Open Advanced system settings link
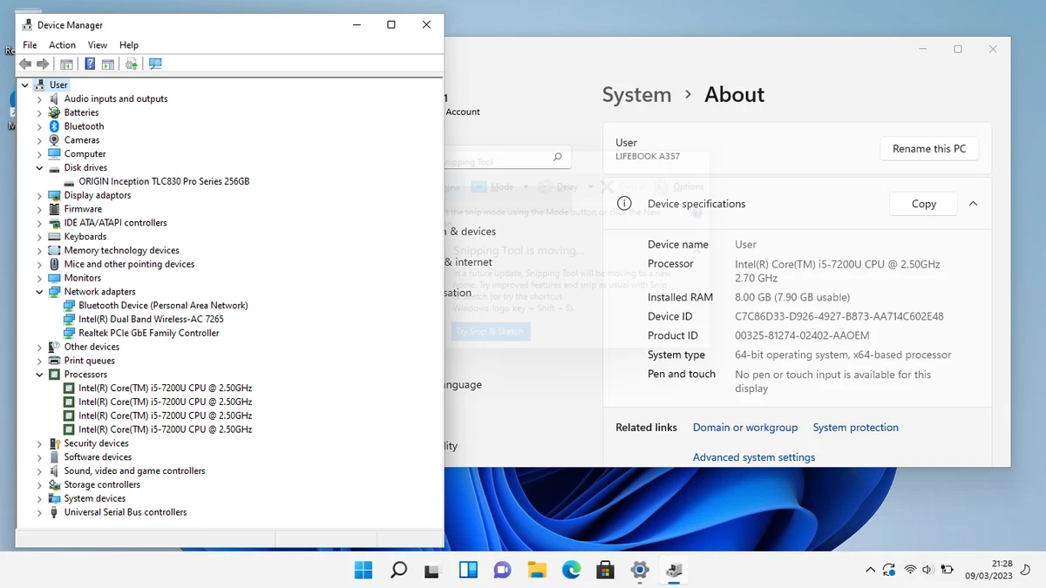This screenshot has height=588, width=1046. click(754, 457)
